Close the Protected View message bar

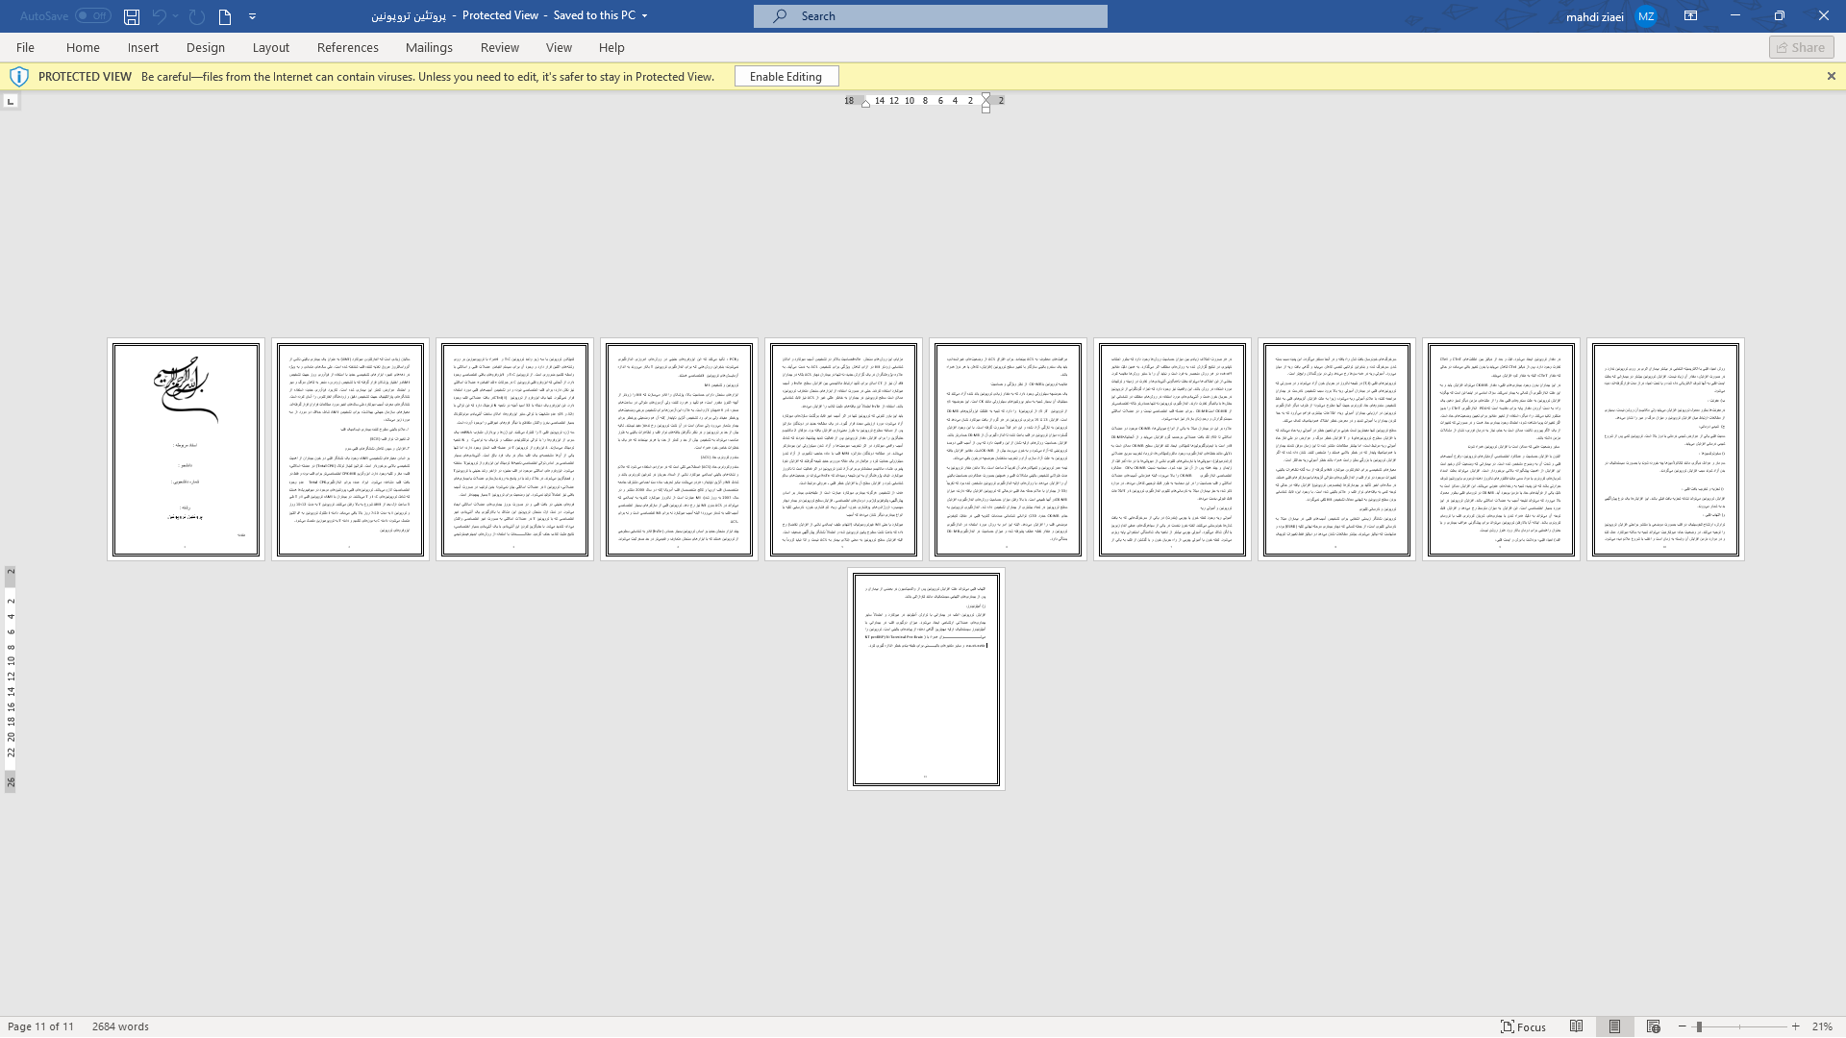1832,76
